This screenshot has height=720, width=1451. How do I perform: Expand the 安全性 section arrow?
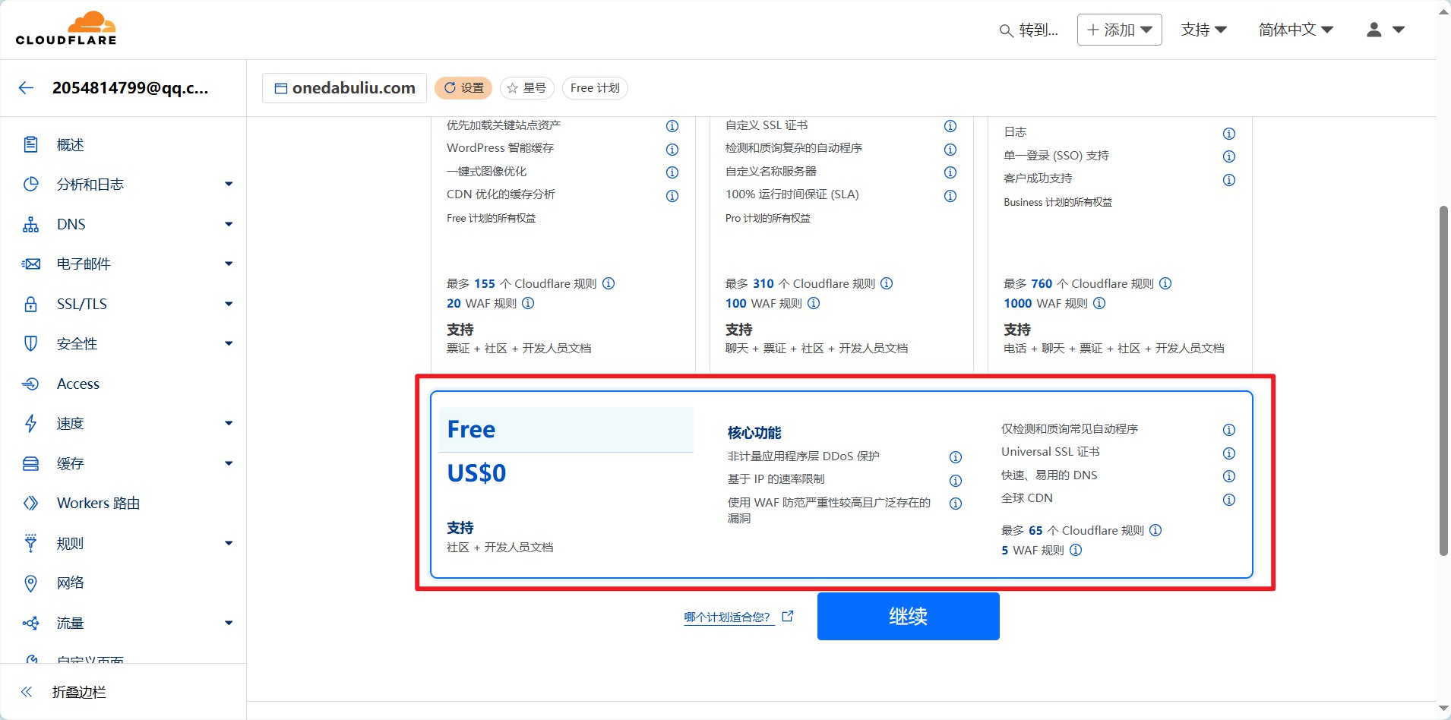tap(229, 343)
